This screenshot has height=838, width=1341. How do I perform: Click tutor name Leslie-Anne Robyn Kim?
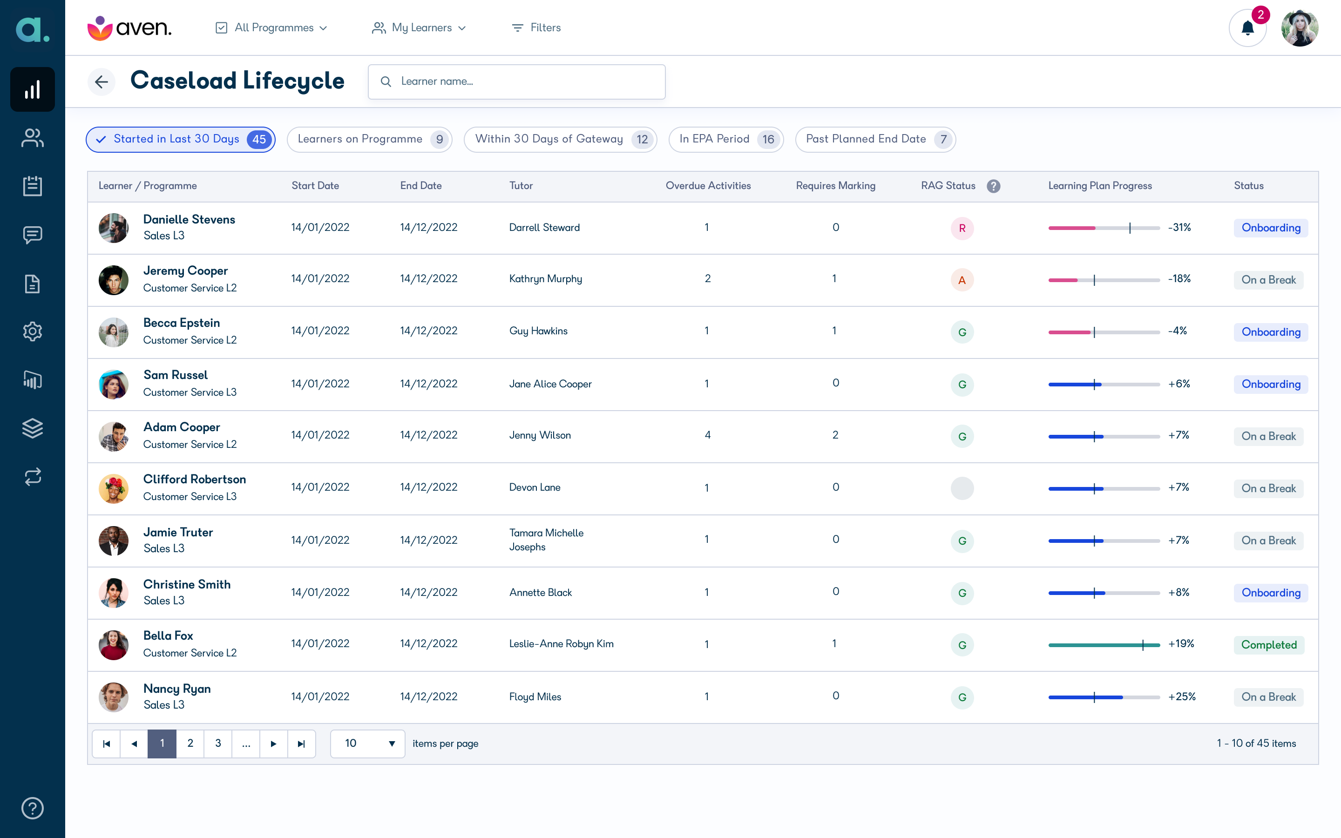point(561,643)
